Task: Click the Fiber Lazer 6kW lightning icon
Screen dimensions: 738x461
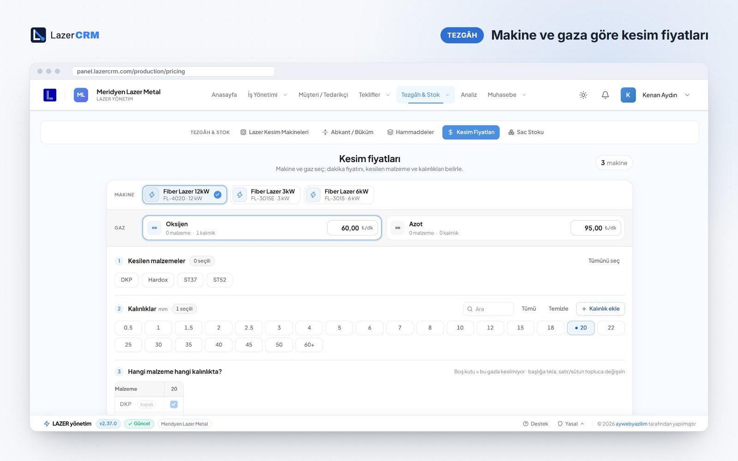Action: (x=313, y=195)
